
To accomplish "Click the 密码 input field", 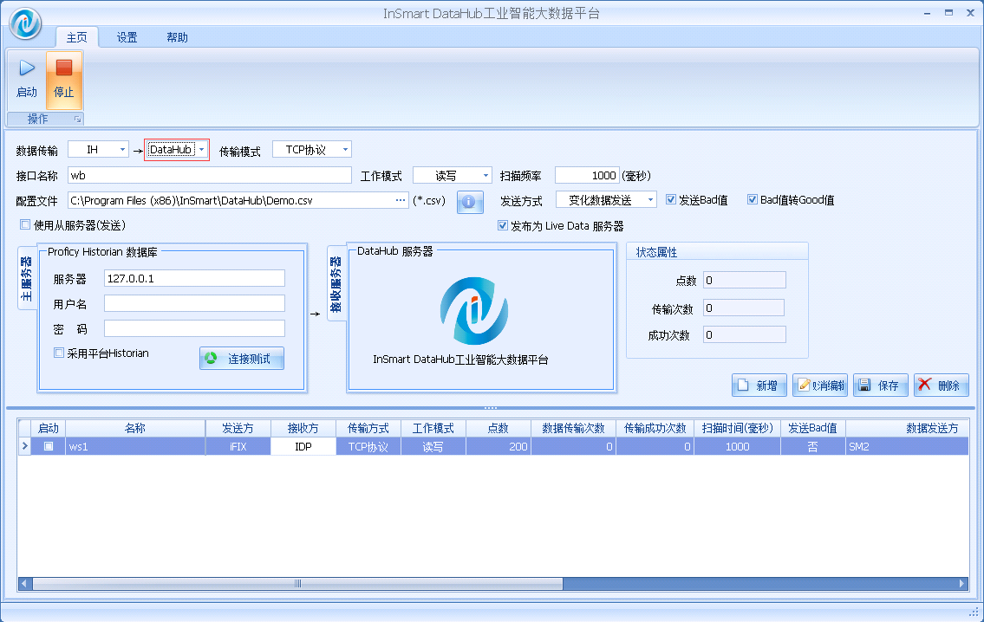I will coord(194,328).
